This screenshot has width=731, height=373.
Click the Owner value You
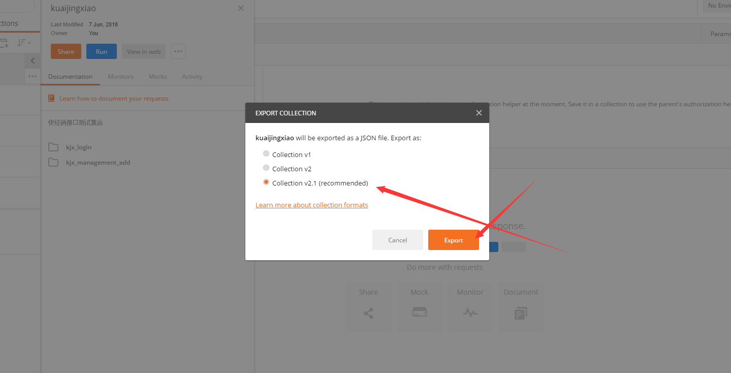(x=93, y=33)
